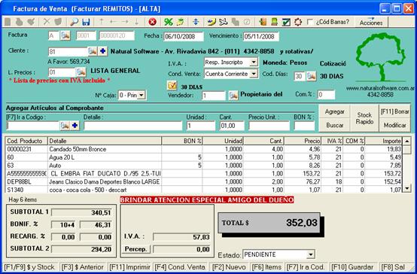Click the exit door icon in toolbar

263,22
